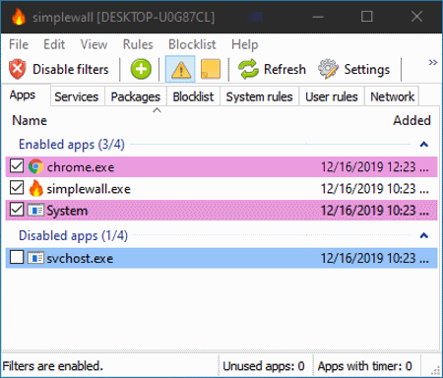The height and width of the screenshot is (378, 443).
Task: Collapse the Disabled apps group
Action: click(x=424, y=235)
